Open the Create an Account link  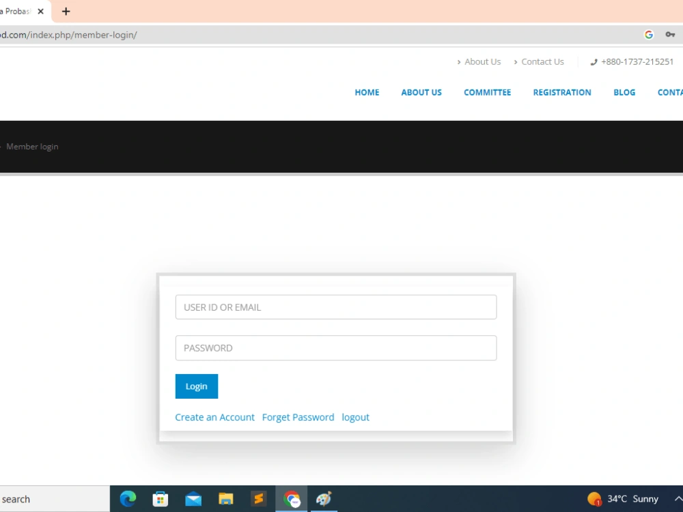pyautogui.click(x=214, y=417)
